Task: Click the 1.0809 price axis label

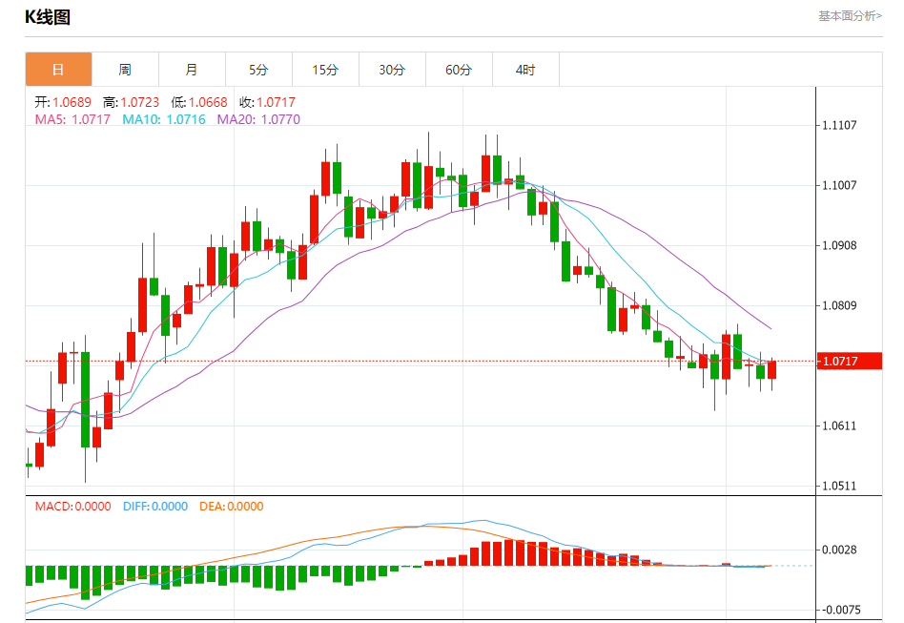Action: pyautogui.click(x=839, y=305)
